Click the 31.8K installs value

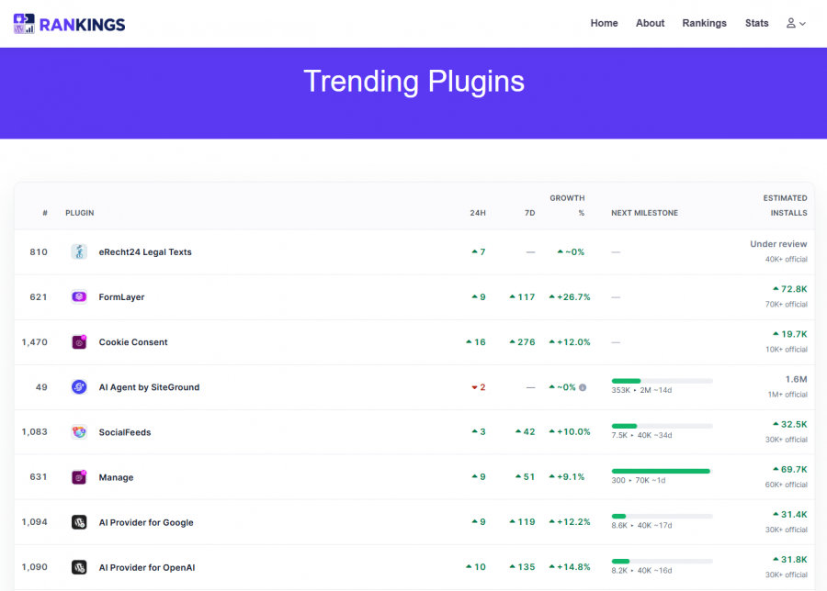(x=789, y=560)
